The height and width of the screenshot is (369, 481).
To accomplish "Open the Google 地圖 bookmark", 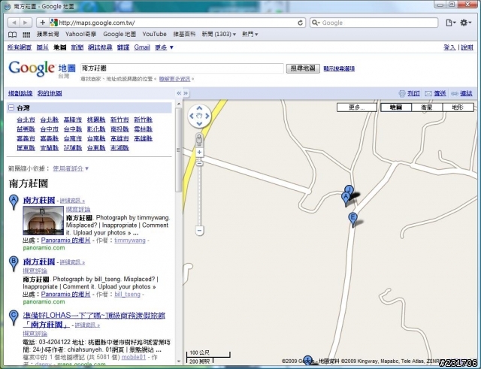I will 119,34.
